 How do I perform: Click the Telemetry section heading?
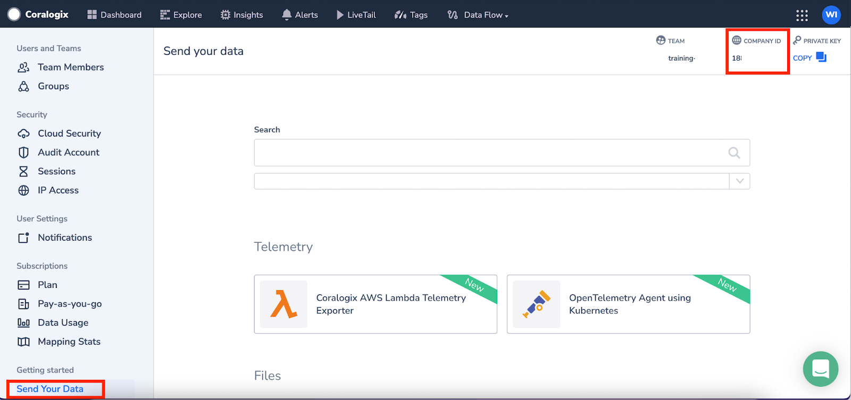283,247
